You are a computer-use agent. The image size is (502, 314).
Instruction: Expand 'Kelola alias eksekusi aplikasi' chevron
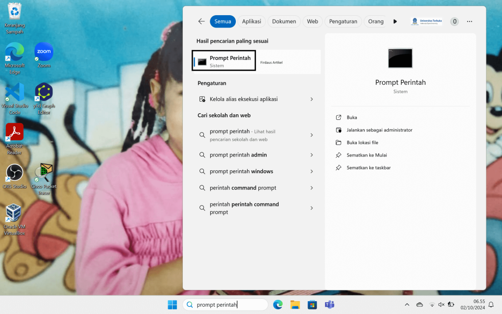point(312,99)
